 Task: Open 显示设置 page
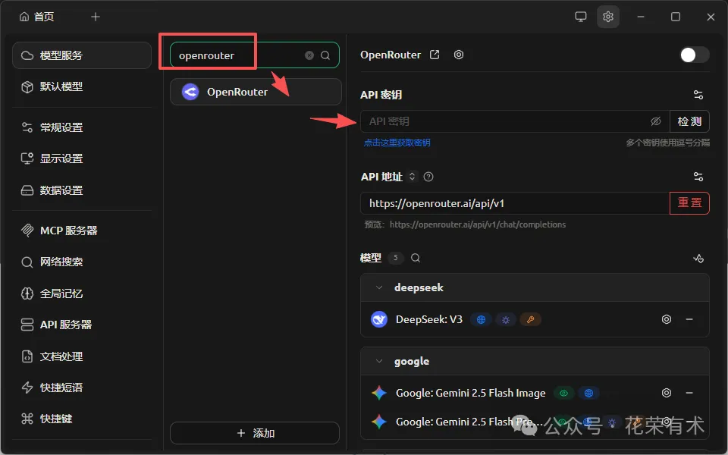pyautogui.click(x=82, y=158)
